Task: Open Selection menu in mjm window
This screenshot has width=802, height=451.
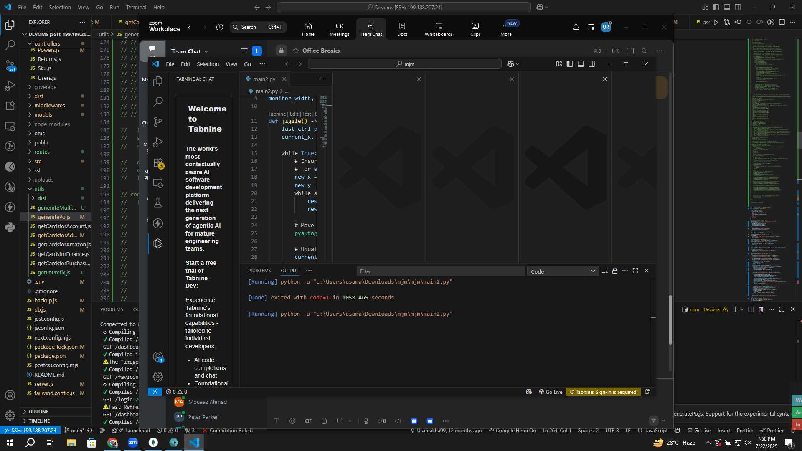Action: click(208, 64)
